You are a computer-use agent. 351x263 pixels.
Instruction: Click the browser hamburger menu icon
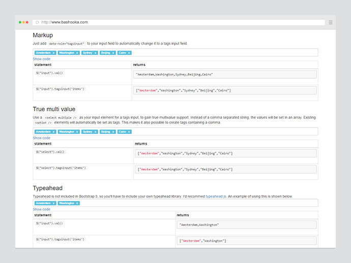click(331, 22)
